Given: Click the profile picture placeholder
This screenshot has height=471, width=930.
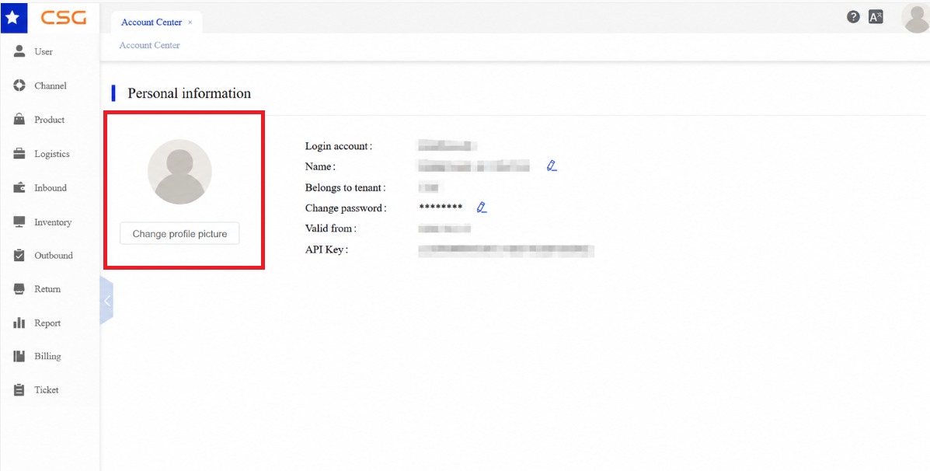Looking at the screenshot, I should pos(179,172).
